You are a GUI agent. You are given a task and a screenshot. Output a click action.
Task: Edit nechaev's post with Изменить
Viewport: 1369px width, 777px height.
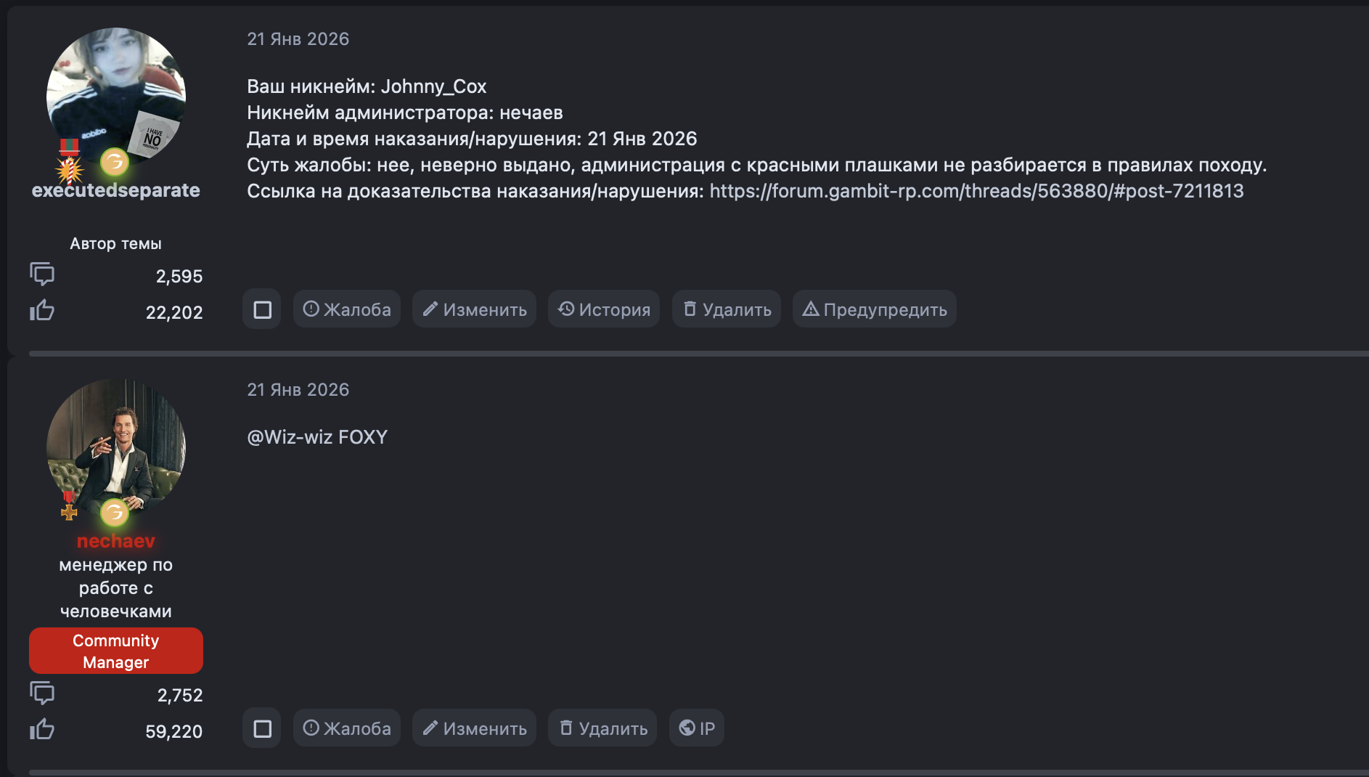point(475,728)
